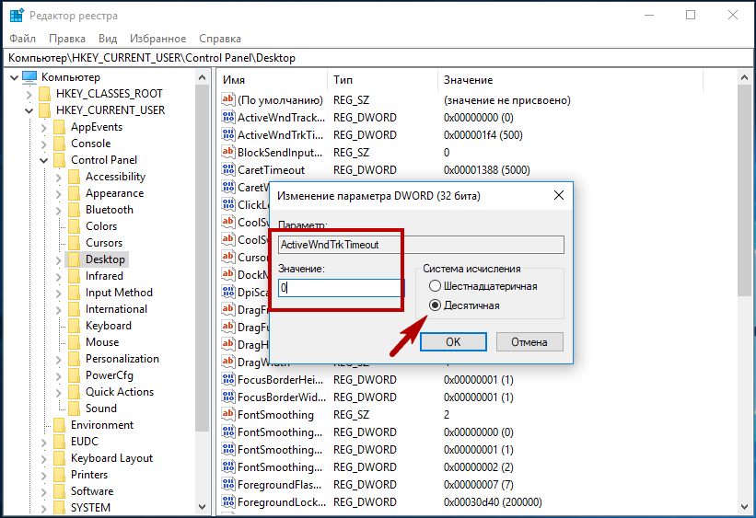Image resolution: width=756 pixels, height=518 pixels.
Task: Expand the HKEY_CLASSES_ROOT node
Action: [29, 94]
